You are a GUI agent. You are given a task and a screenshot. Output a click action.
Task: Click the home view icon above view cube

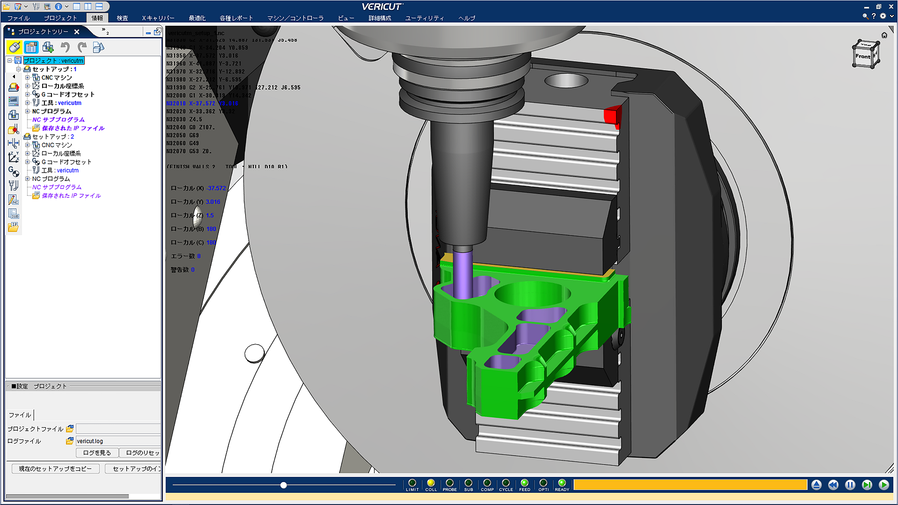click(884, 35)
